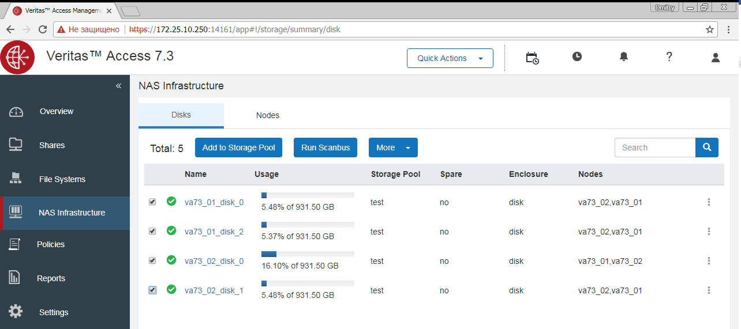Click green status icon for va73_02_disk_1
The width and height of the screenshot is (741, 329).
click(x=171, y=289)
